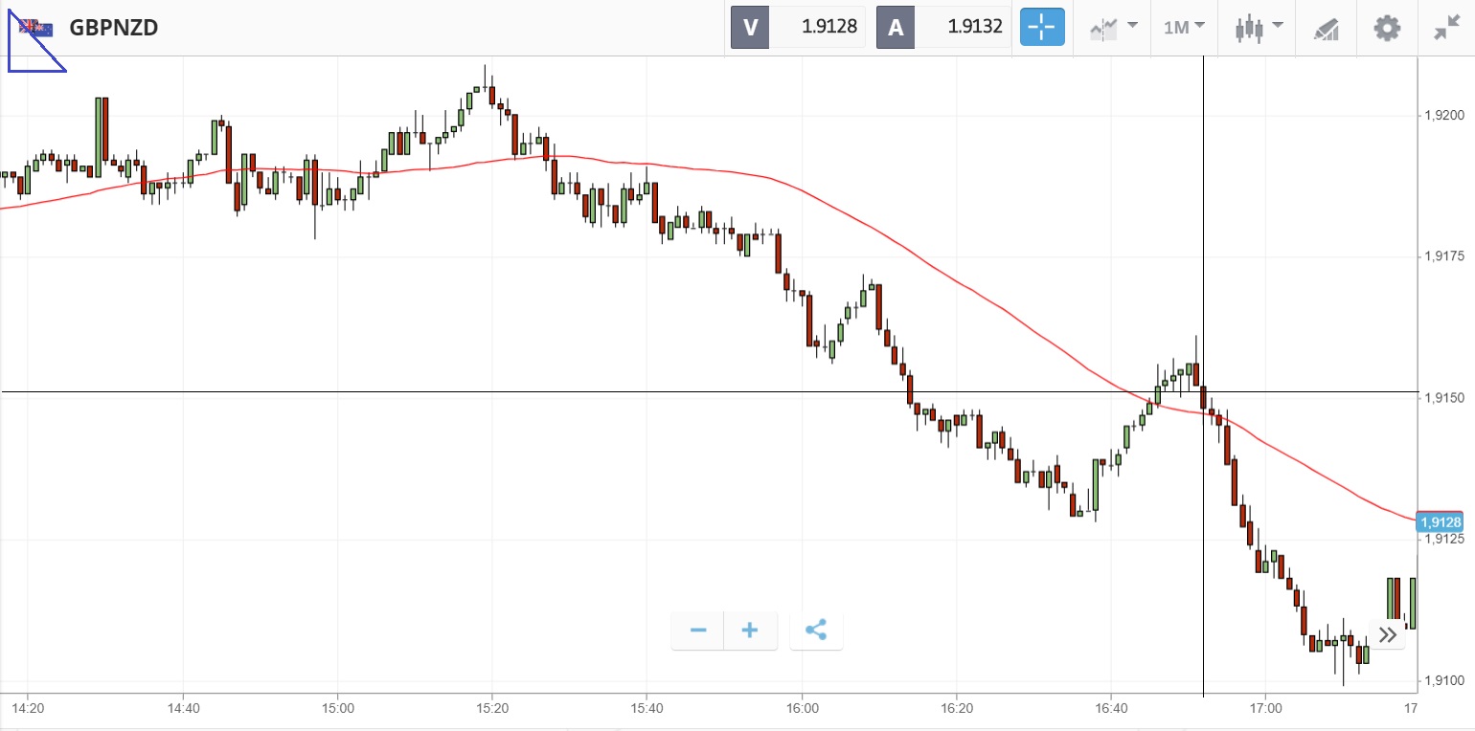Zoom in with the plus button
Image resolution: width=1475 pixels, height=731 pixels.
pyautogui.click(x=750, y=631)
